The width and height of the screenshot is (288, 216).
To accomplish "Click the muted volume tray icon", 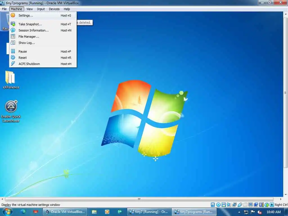I will coord(260,212).
